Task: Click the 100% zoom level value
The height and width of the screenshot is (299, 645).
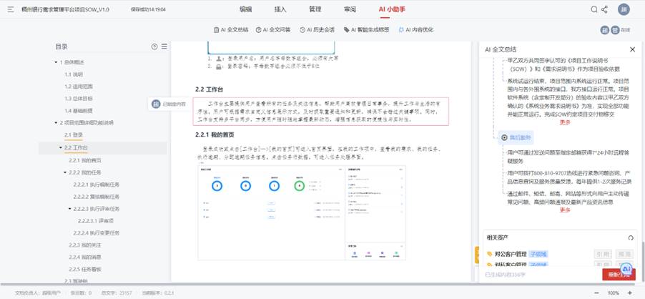Action: point(614,293)
